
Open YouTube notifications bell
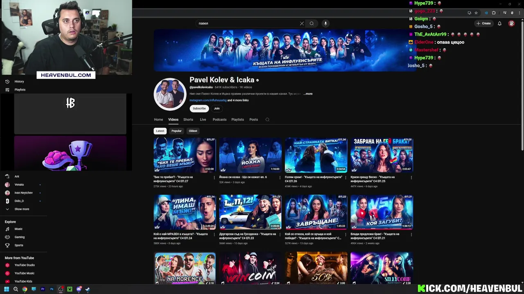pyautogui.click(x=499, y=23)
